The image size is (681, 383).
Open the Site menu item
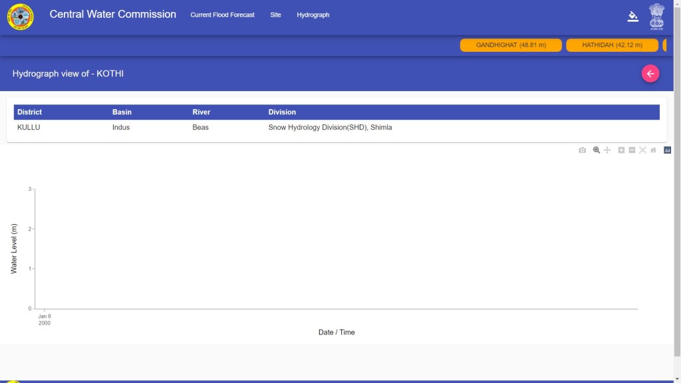(x=275, y=15)
